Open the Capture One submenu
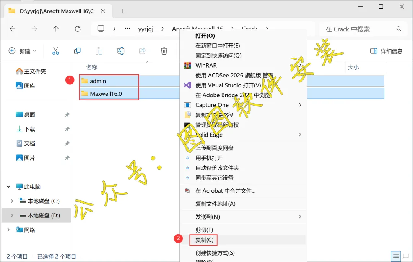This screenshot has width=413, height=262. point(243,105)
